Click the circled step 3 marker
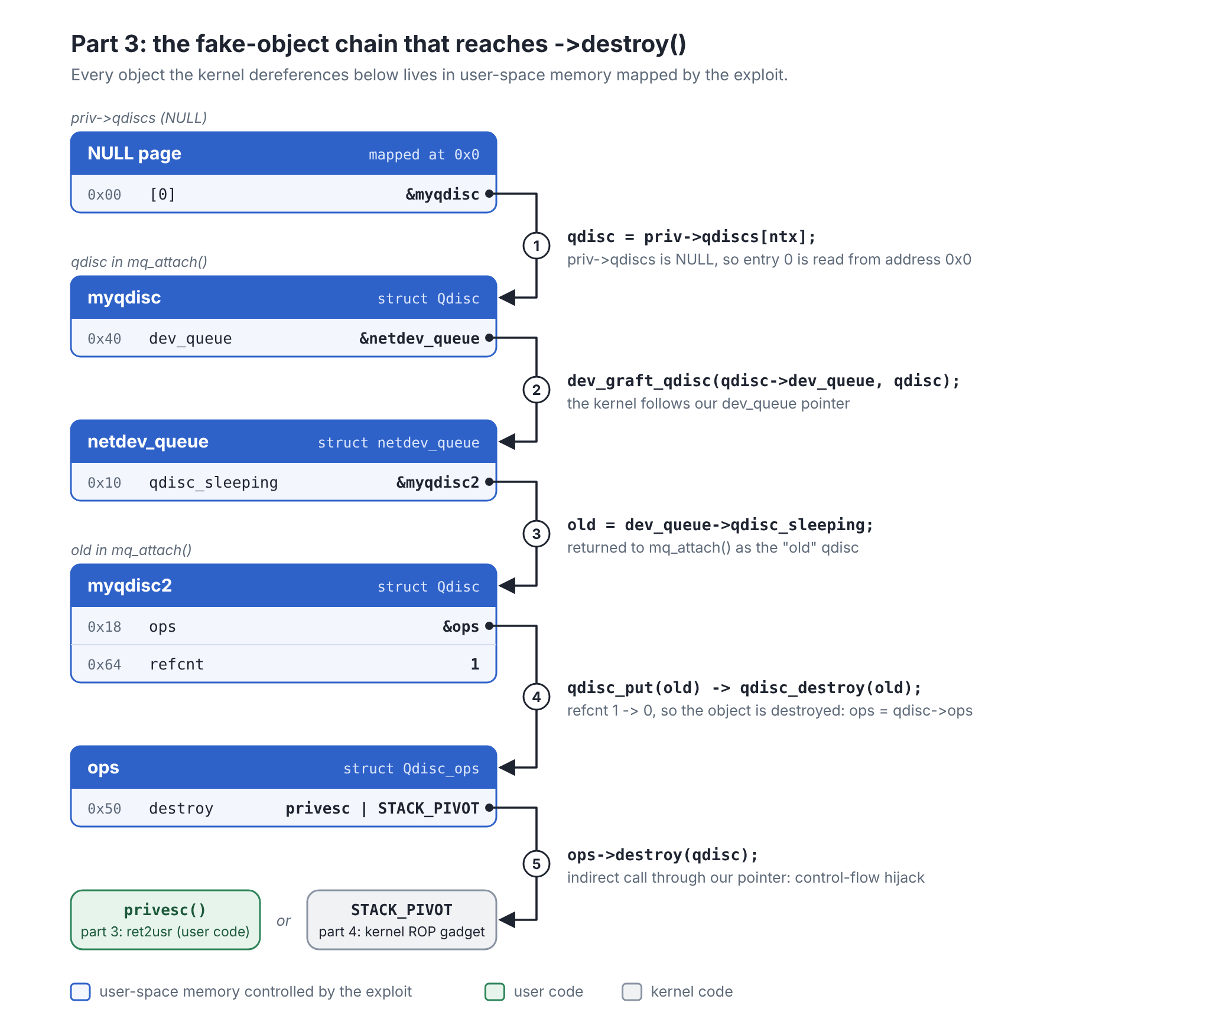 click(536, 534)
